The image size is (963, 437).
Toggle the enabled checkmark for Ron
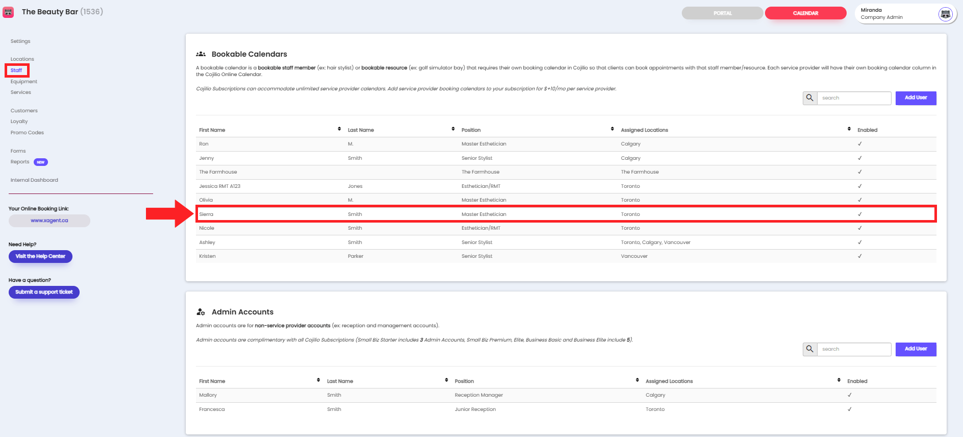point(860,144)
